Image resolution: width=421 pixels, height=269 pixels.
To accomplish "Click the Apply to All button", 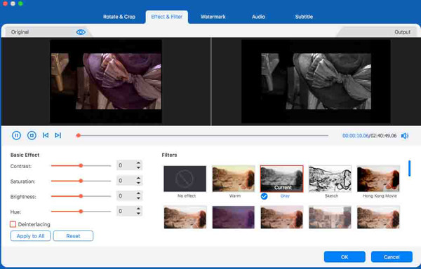I will click(30, 236).
